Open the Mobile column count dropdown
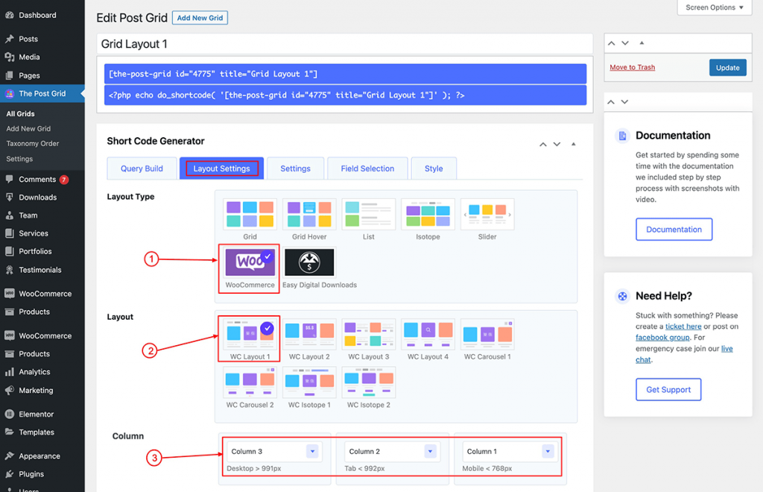This screenshot has width=763, height=492. pyautogui.click(x=510, y=452)
